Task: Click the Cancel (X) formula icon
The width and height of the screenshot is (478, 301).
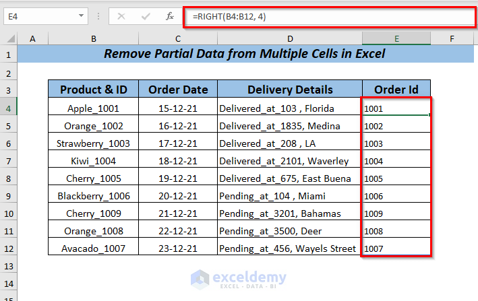Action: pyautogui.click(x=121, y=16)
